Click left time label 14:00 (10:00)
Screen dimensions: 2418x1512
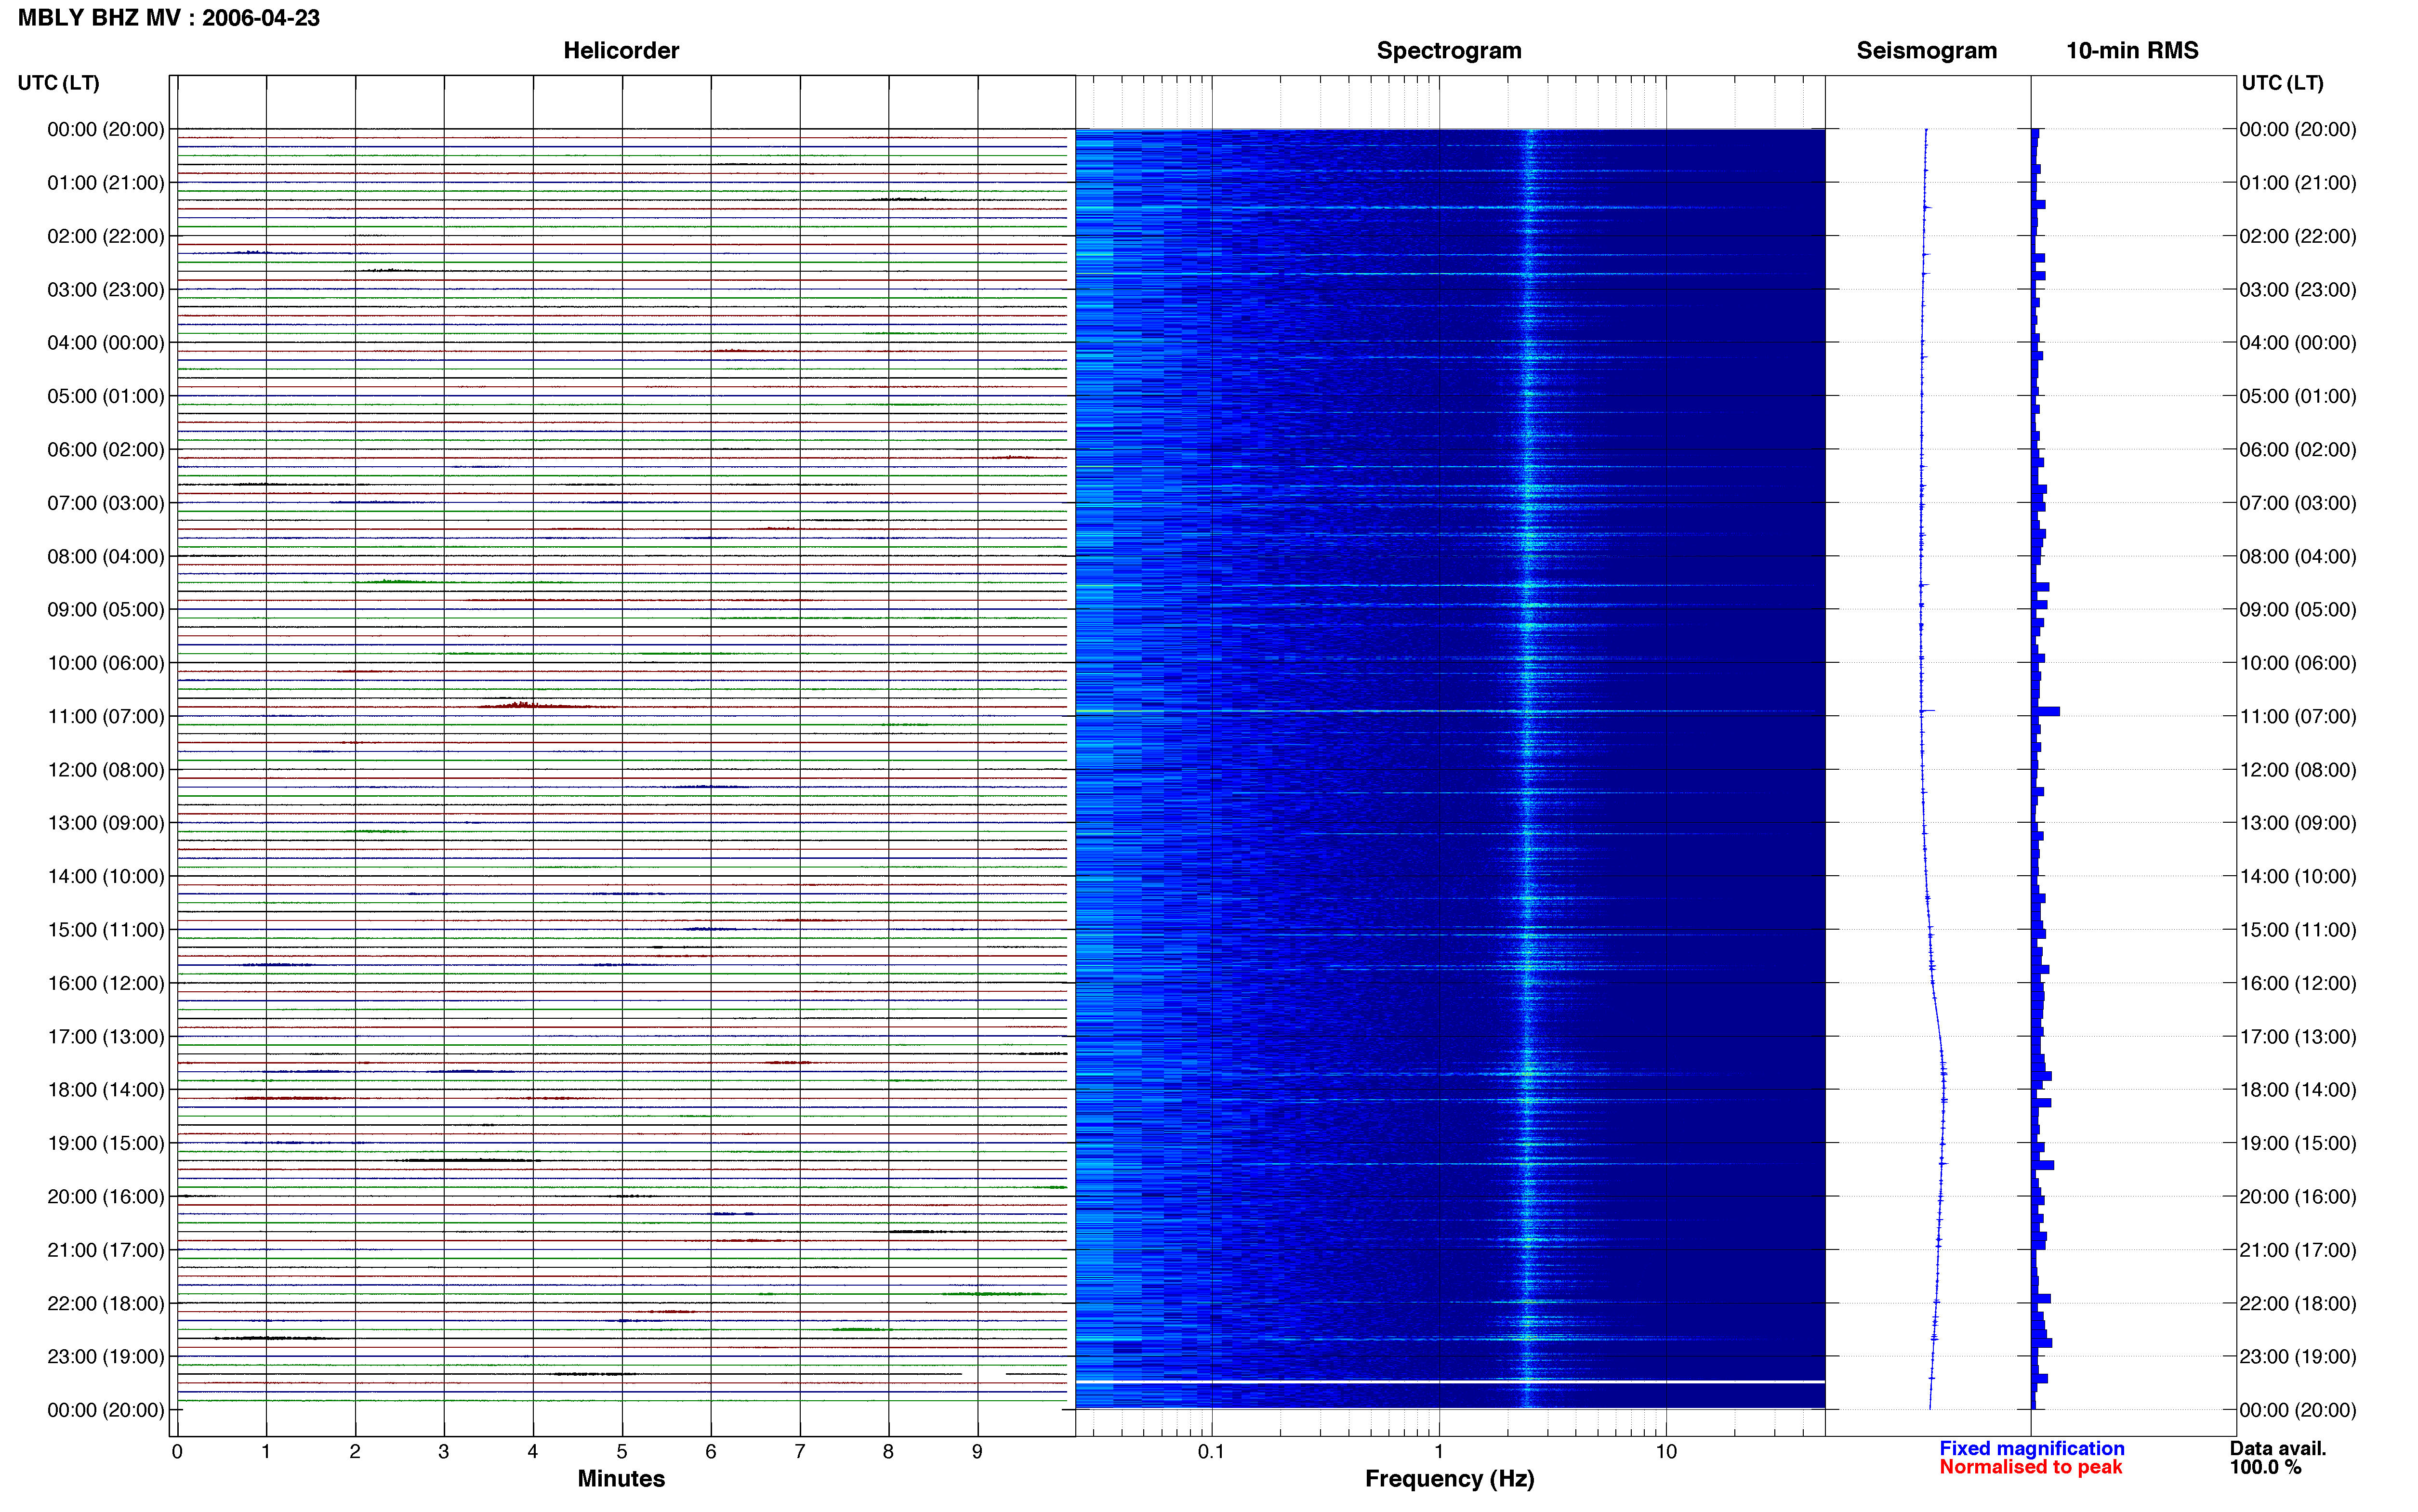(x=105, y=876)
